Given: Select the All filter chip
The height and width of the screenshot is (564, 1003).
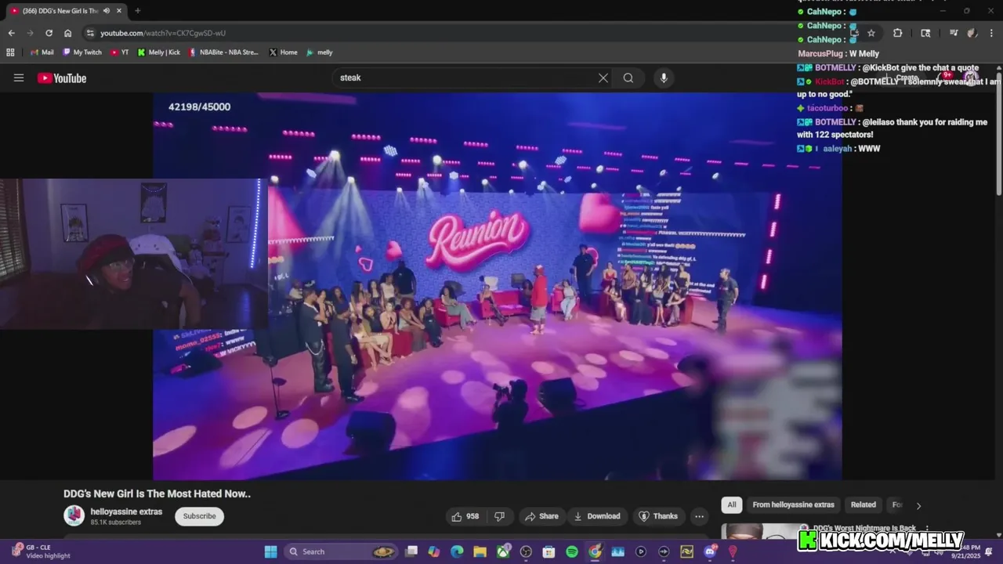Looking at the screenshot, I should [732, 504].
